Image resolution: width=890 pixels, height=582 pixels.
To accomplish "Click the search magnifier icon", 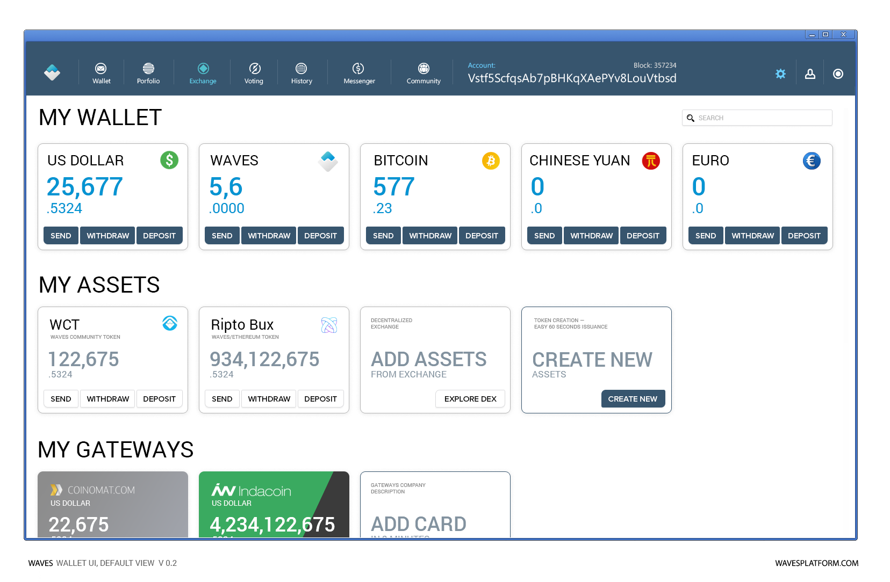I will (x=691, y=118).
